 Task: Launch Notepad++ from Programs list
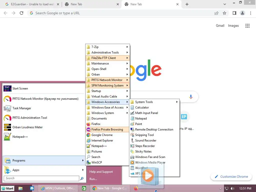click(107, 146)
